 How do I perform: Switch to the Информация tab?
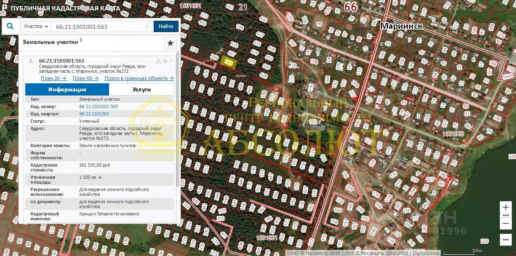coord(67,89)
